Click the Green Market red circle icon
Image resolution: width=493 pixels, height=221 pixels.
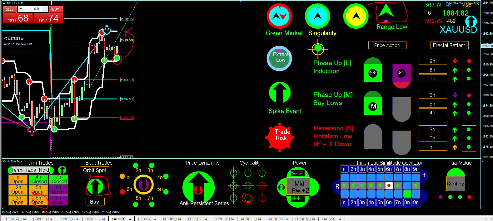click(279, 16)
